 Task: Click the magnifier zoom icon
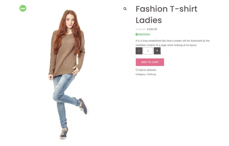pos(125,9)
